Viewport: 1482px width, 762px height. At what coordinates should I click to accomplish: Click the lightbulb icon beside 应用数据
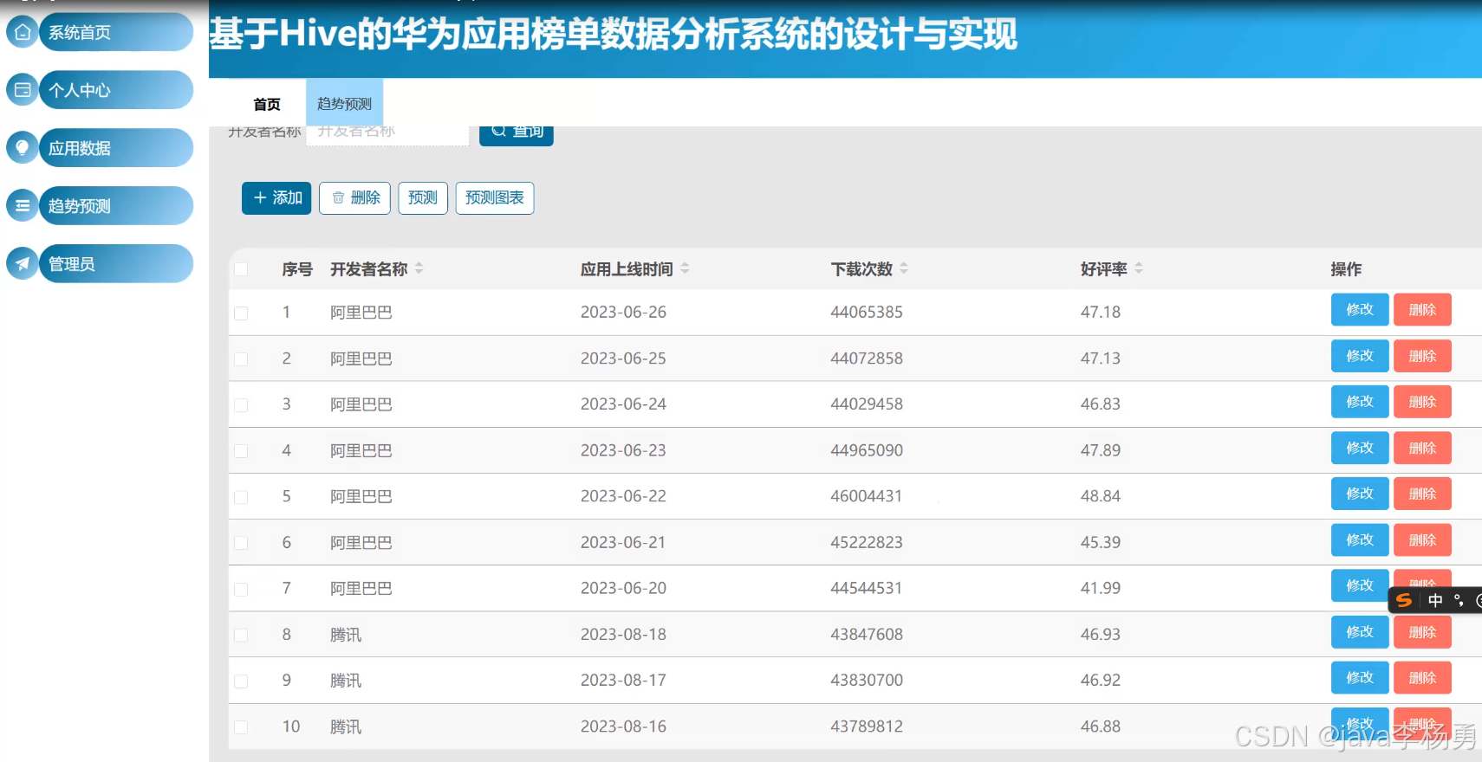(23, 148)
